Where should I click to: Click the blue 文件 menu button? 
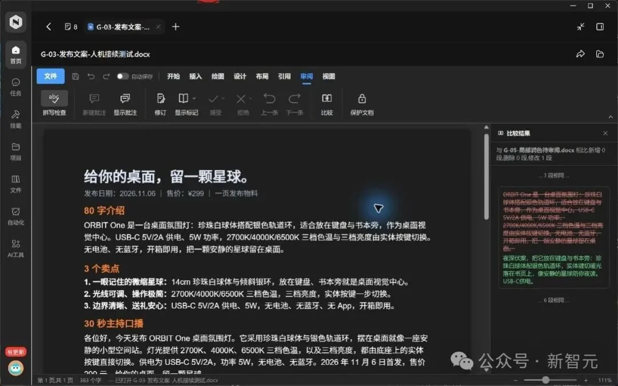click(50, 76)
